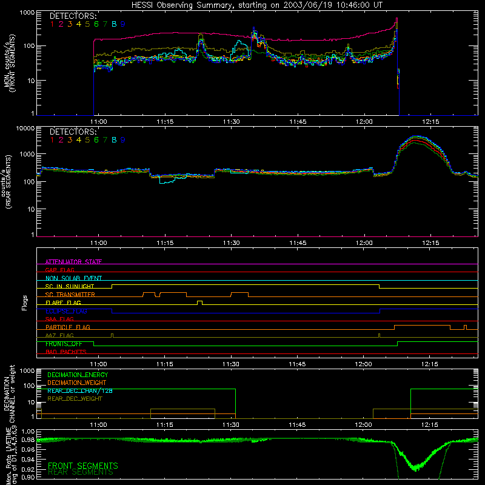Click the DECIMATION CHANNEL or weight axis label
Viewport: 485px width, 485px height.
coord(10,393)
